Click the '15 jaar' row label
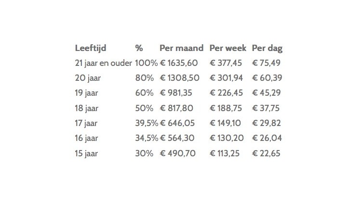360x202 pixels. [86, 153]
